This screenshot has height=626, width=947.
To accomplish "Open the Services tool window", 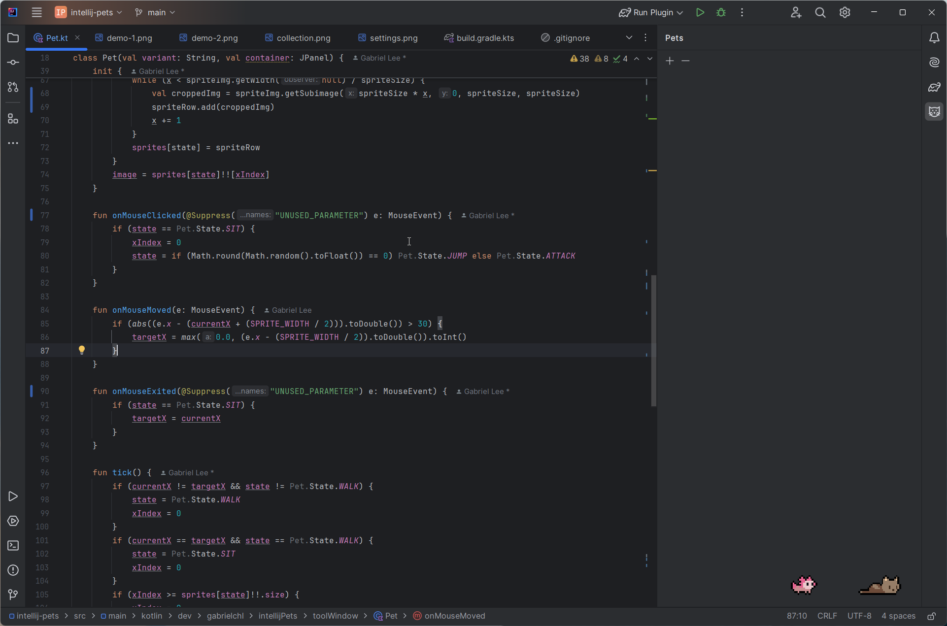I will click(13, 521).
